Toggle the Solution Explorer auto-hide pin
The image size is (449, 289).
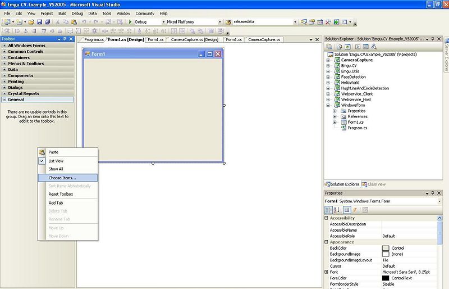(x=433, y=39)
